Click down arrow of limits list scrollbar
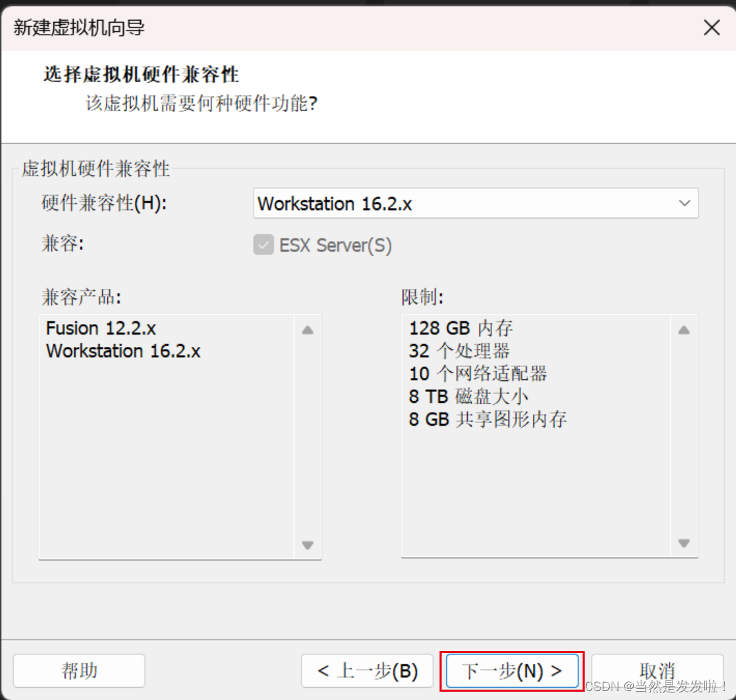Image resolution: width=736 pixels, height=700 pixels. (684, 543)
